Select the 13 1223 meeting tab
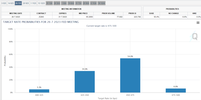This screenshot has height=100, width=201. [x=41, y=3]
